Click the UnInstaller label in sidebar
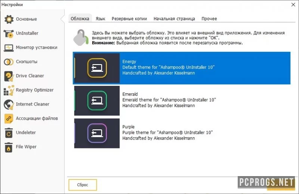This screenshot has width=299, height=194. tap(27, 33)
